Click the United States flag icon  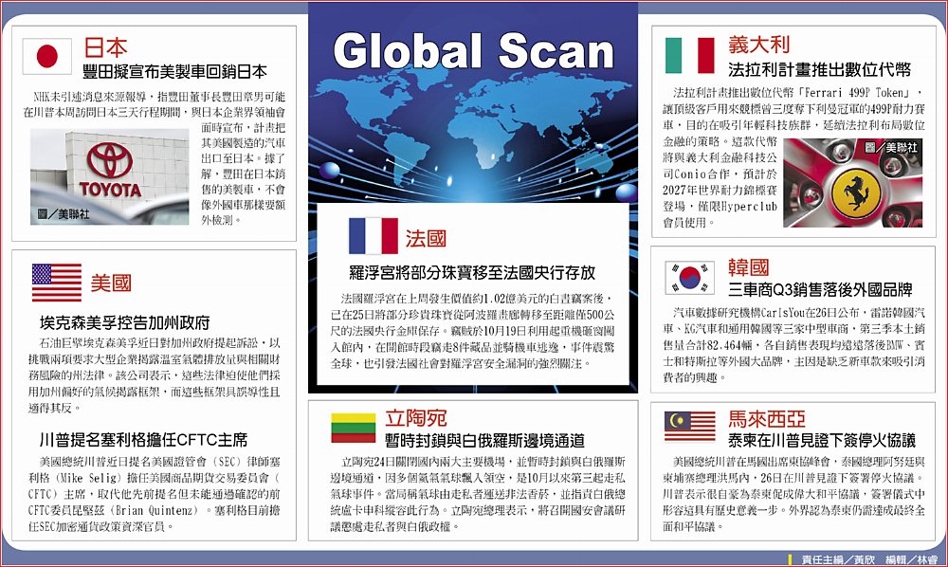click(56, 283)
